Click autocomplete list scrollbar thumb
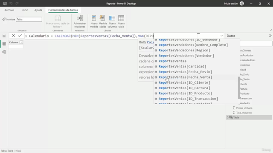 [239, 88]
